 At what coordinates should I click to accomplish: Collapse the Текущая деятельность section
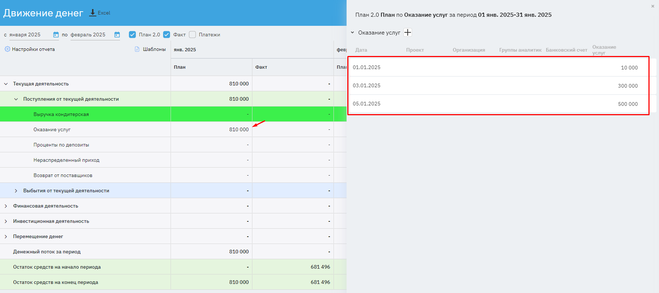pos(6,84)
